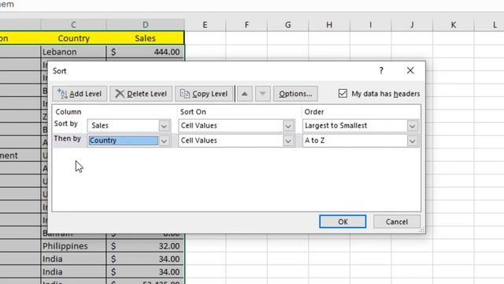
Task: Cancel the Sort dialog
Action: pyautogui.click(x=397, y=222)
